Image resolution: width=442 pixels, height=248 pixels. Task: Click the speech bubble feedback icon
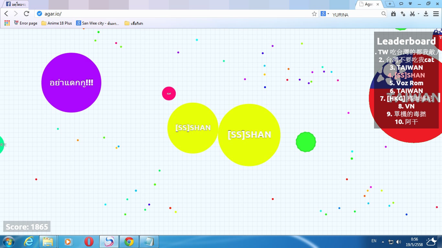(401, 4)
